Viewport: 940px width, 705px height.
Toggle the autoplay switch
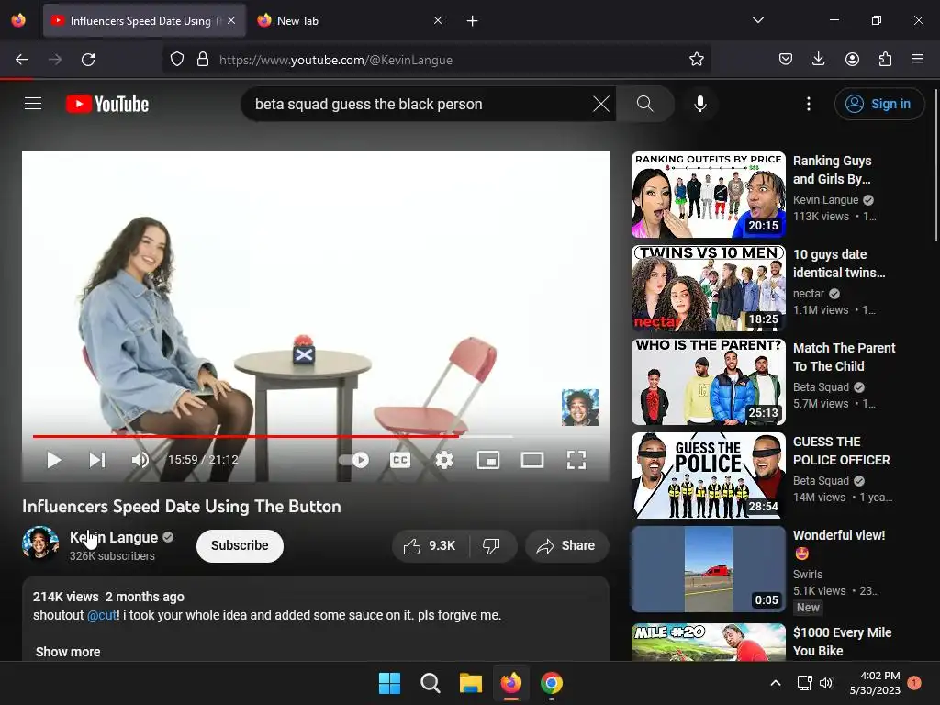click(x=354, y=460)
